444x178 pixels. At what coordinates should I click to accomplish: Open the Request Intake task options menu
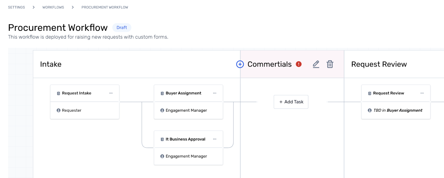(x=111, y=93)
